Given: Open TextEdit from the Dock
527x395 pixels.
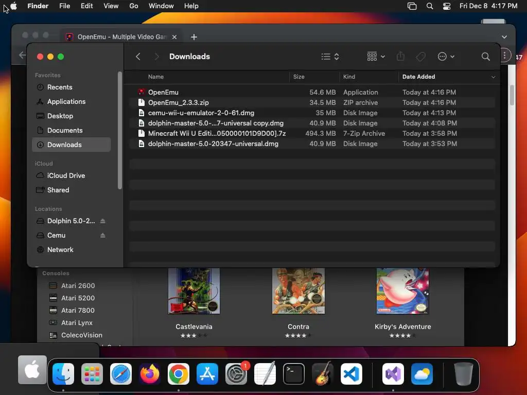Looking at the screenshot, I should pyautogui.click(x=265, y=374).
